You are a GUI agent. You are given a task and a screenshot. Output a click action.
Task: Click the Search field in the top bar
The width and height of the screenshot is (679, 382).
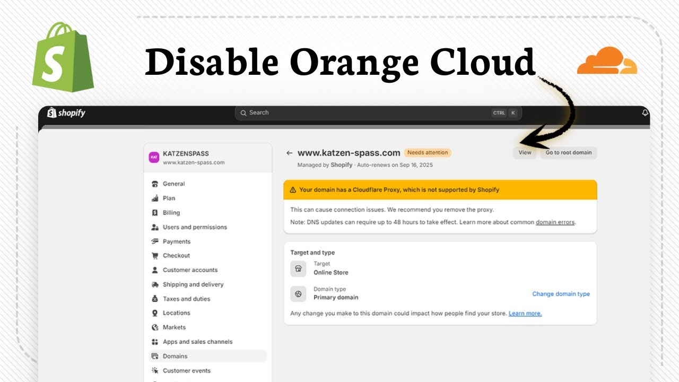378,112
